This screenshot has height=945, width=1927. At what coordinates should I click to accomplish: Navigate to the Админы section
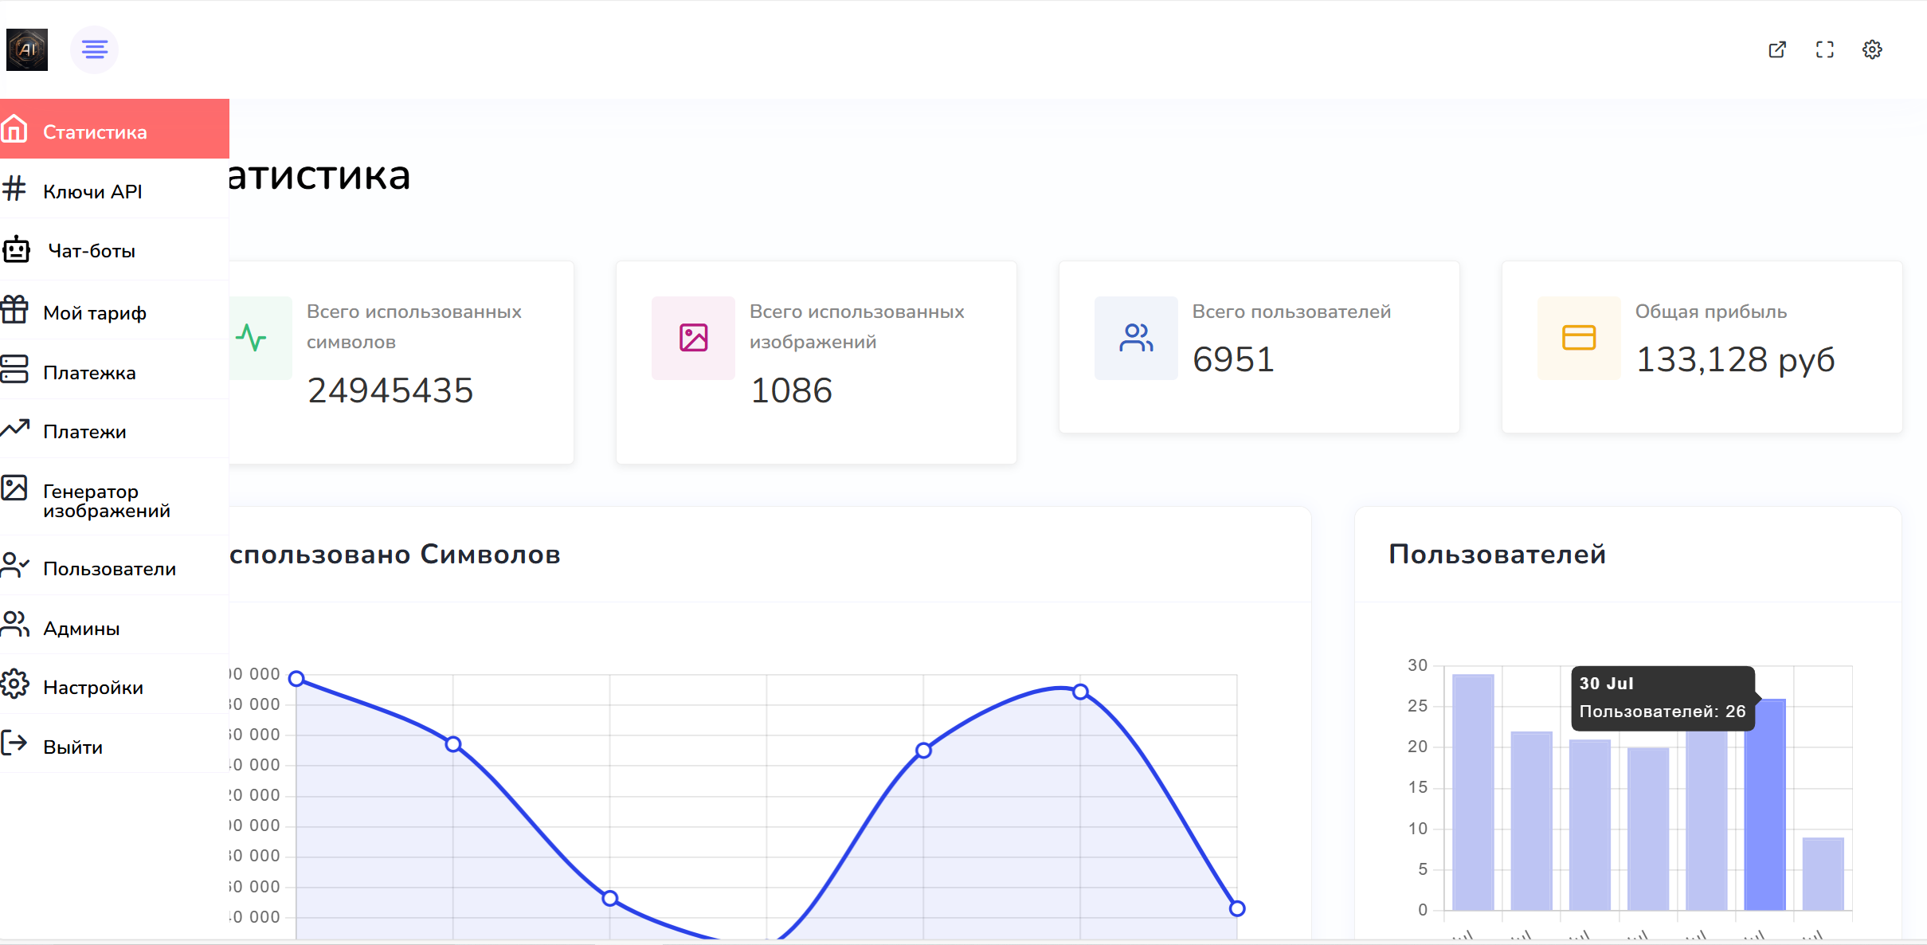[x=115, y=628]
